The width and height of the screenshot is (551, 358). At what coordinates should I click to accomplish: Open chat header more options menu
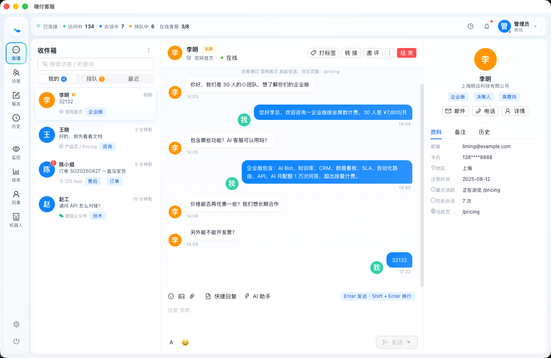[390, 53]
